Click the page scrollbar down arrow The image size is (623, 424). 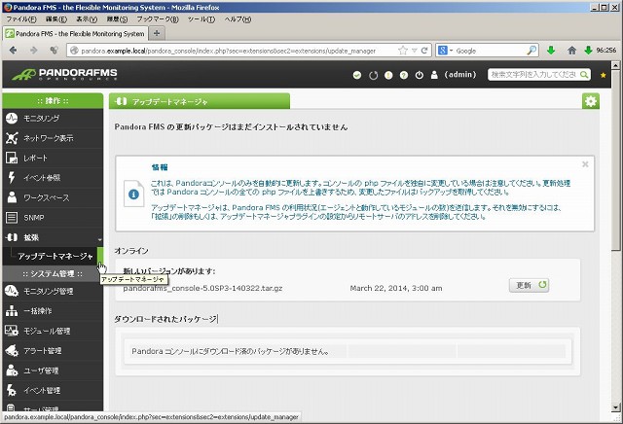[x=615, y=407]
